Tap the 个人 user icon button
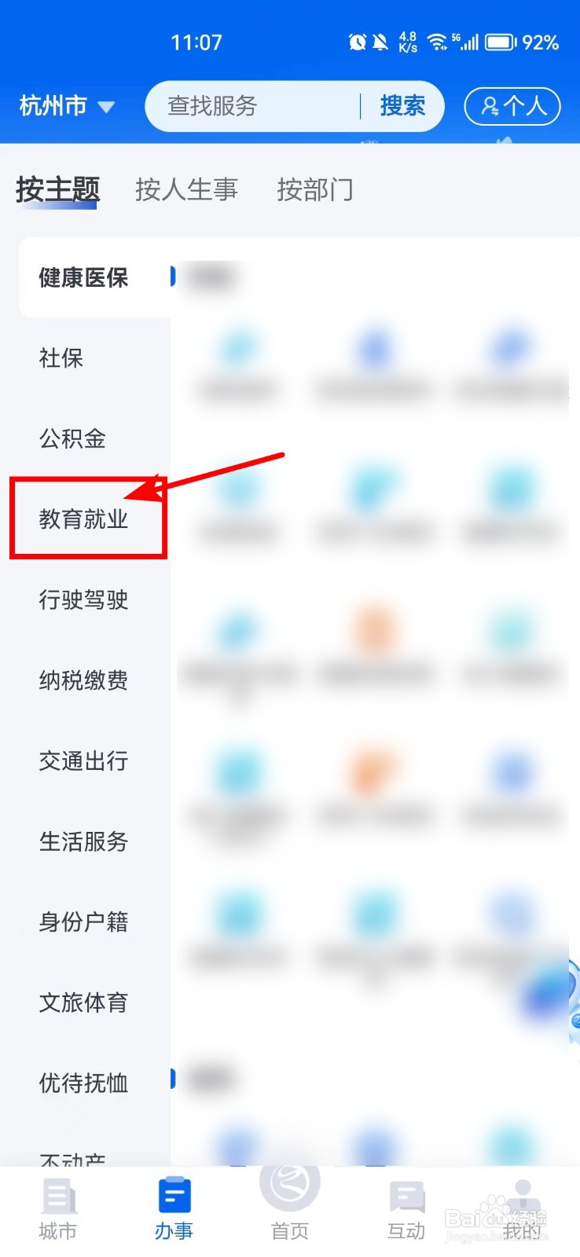 tap(512, 106)
